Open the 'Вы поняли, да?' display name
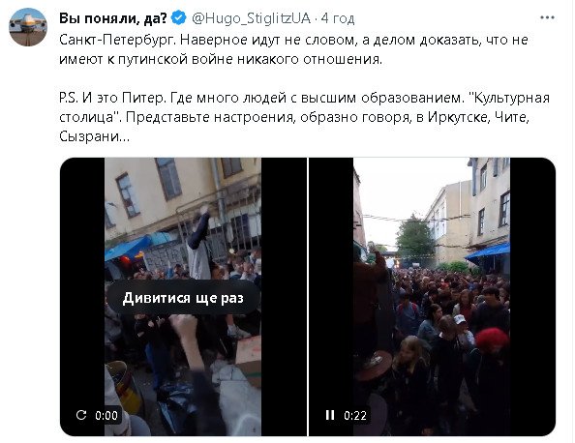 tap(113, 17)
